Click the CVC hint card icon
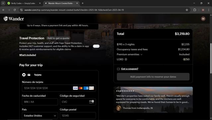Screen dimensions: 212x120 (92, 102)
